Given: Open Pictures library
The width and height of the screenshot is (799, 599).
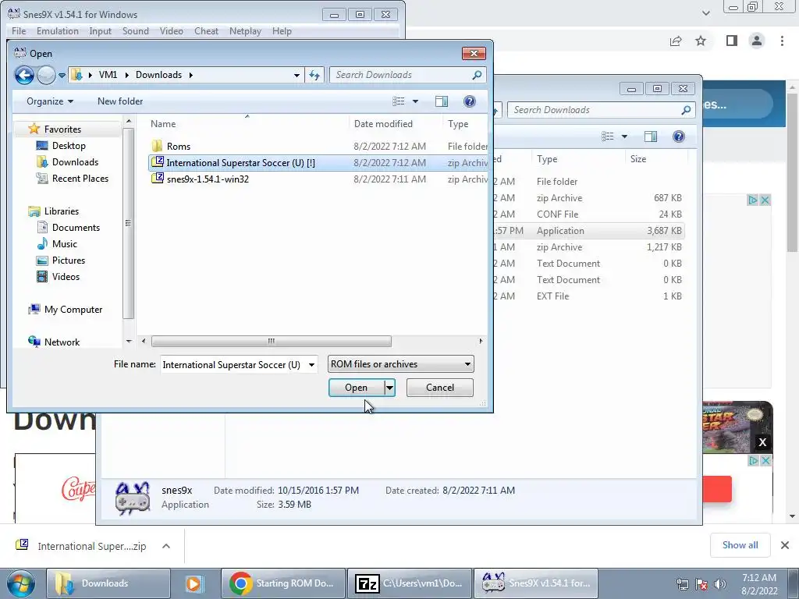Looking at the screenshot, I should coord(69,261).
